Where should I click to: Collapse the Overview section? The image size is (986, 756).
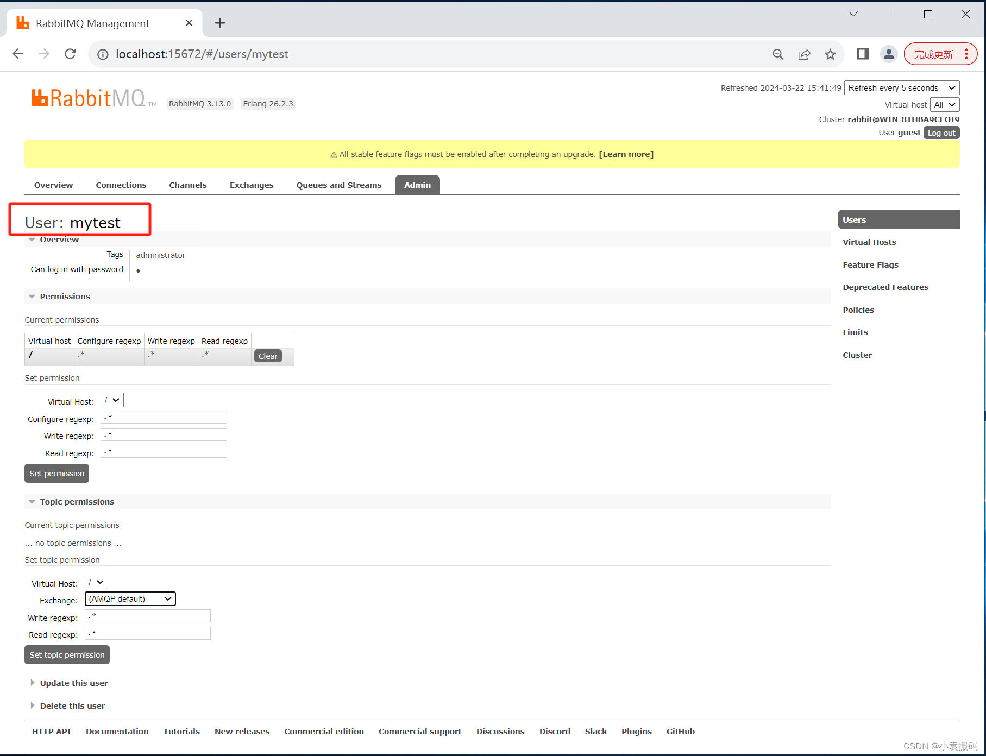(59, 240)
